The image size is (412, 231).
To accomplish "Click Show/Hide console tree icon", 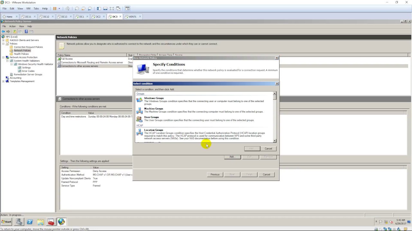I will 20,31.
